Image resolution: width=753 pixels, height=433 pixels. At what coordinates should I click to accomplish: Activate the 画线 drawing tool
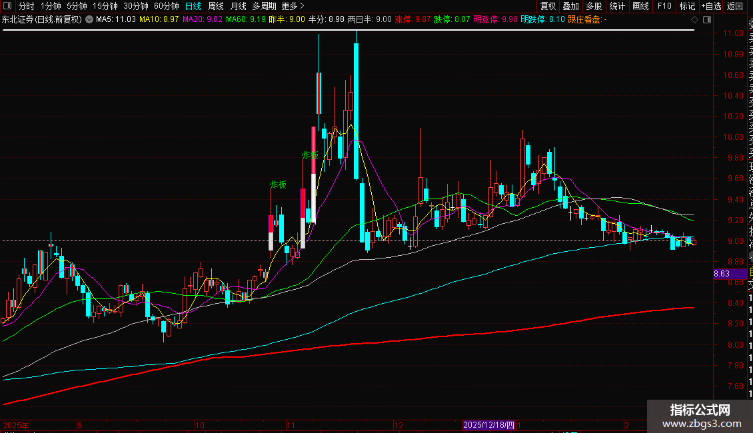pos(640,6)
